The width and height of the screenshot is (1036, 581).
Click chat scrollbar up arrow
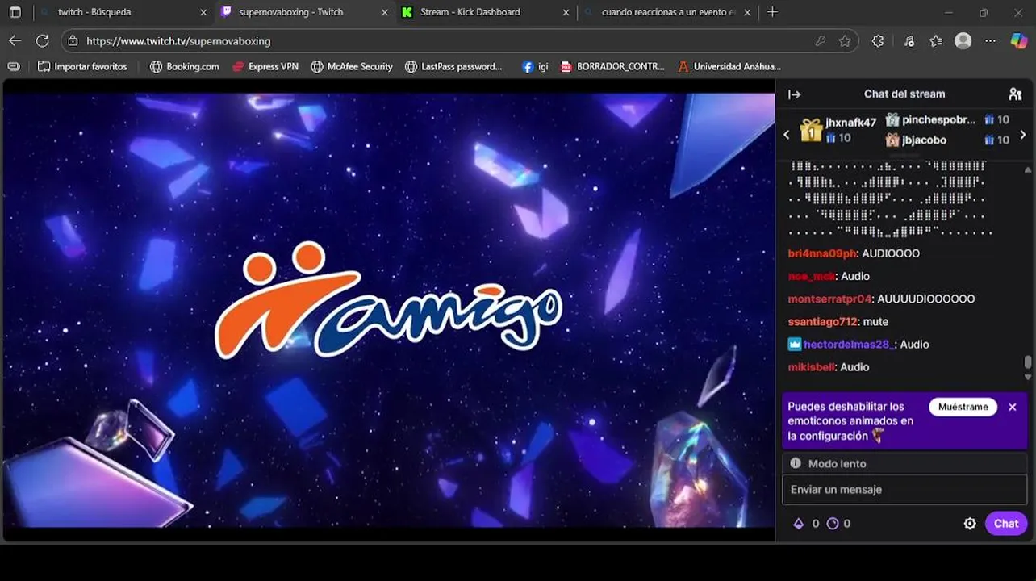(x=1027, y=170)
